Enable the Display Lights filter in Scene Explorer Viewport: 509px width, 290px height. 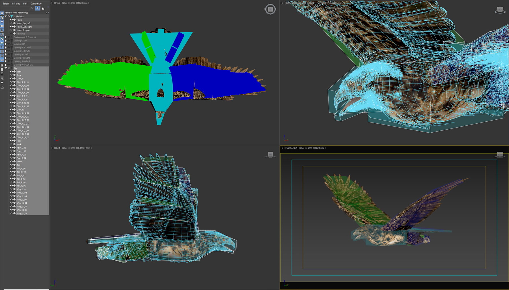coord(2,21)
